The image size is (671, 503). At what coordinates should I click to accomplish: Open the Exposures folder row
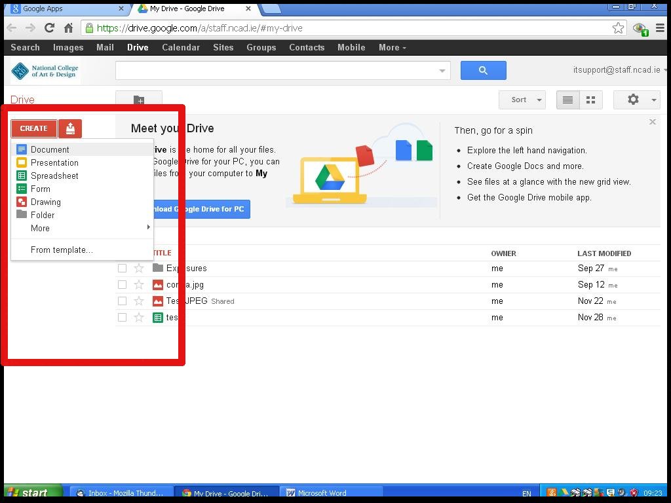(387, 268)
